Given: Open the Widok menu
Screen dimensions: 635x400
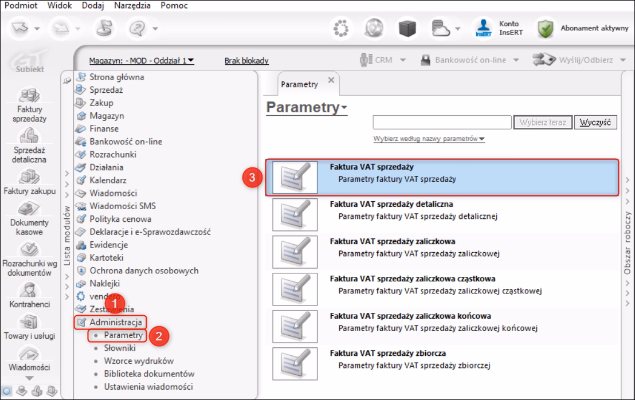Looking at the screenshot, I should pos(60,5).
